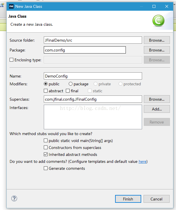Browse for the Package

coord(157,50)
